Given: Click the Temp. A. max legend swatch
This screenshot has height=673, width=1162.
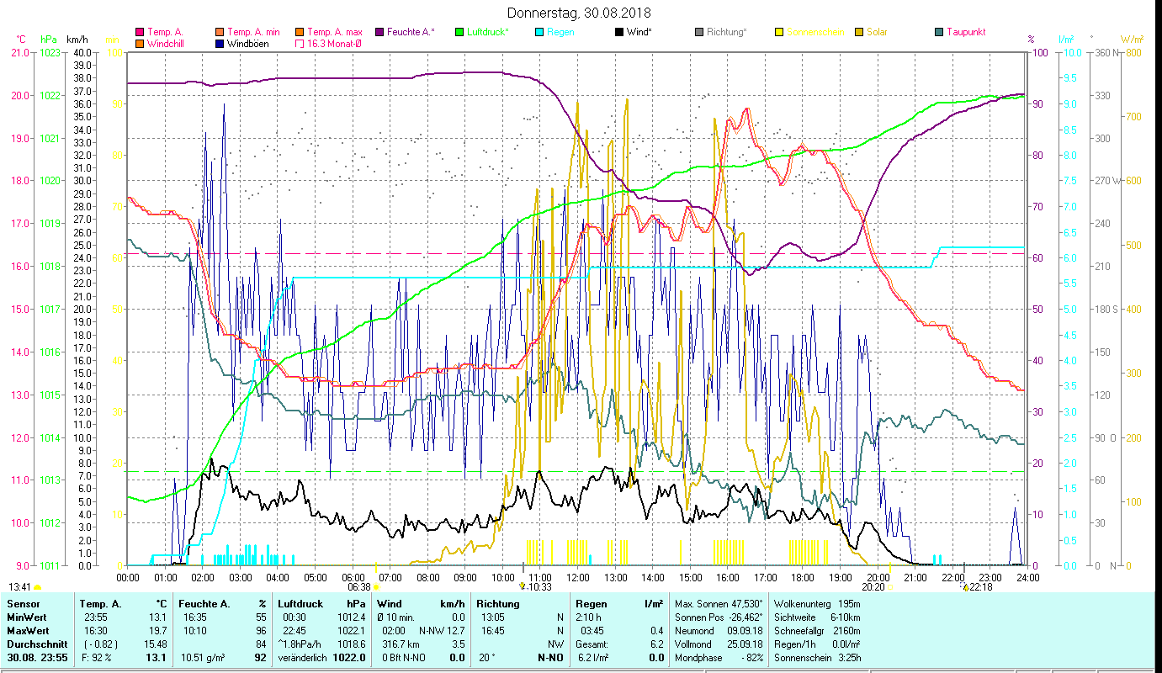Looking at the screenshot, I should coord(300,32).
